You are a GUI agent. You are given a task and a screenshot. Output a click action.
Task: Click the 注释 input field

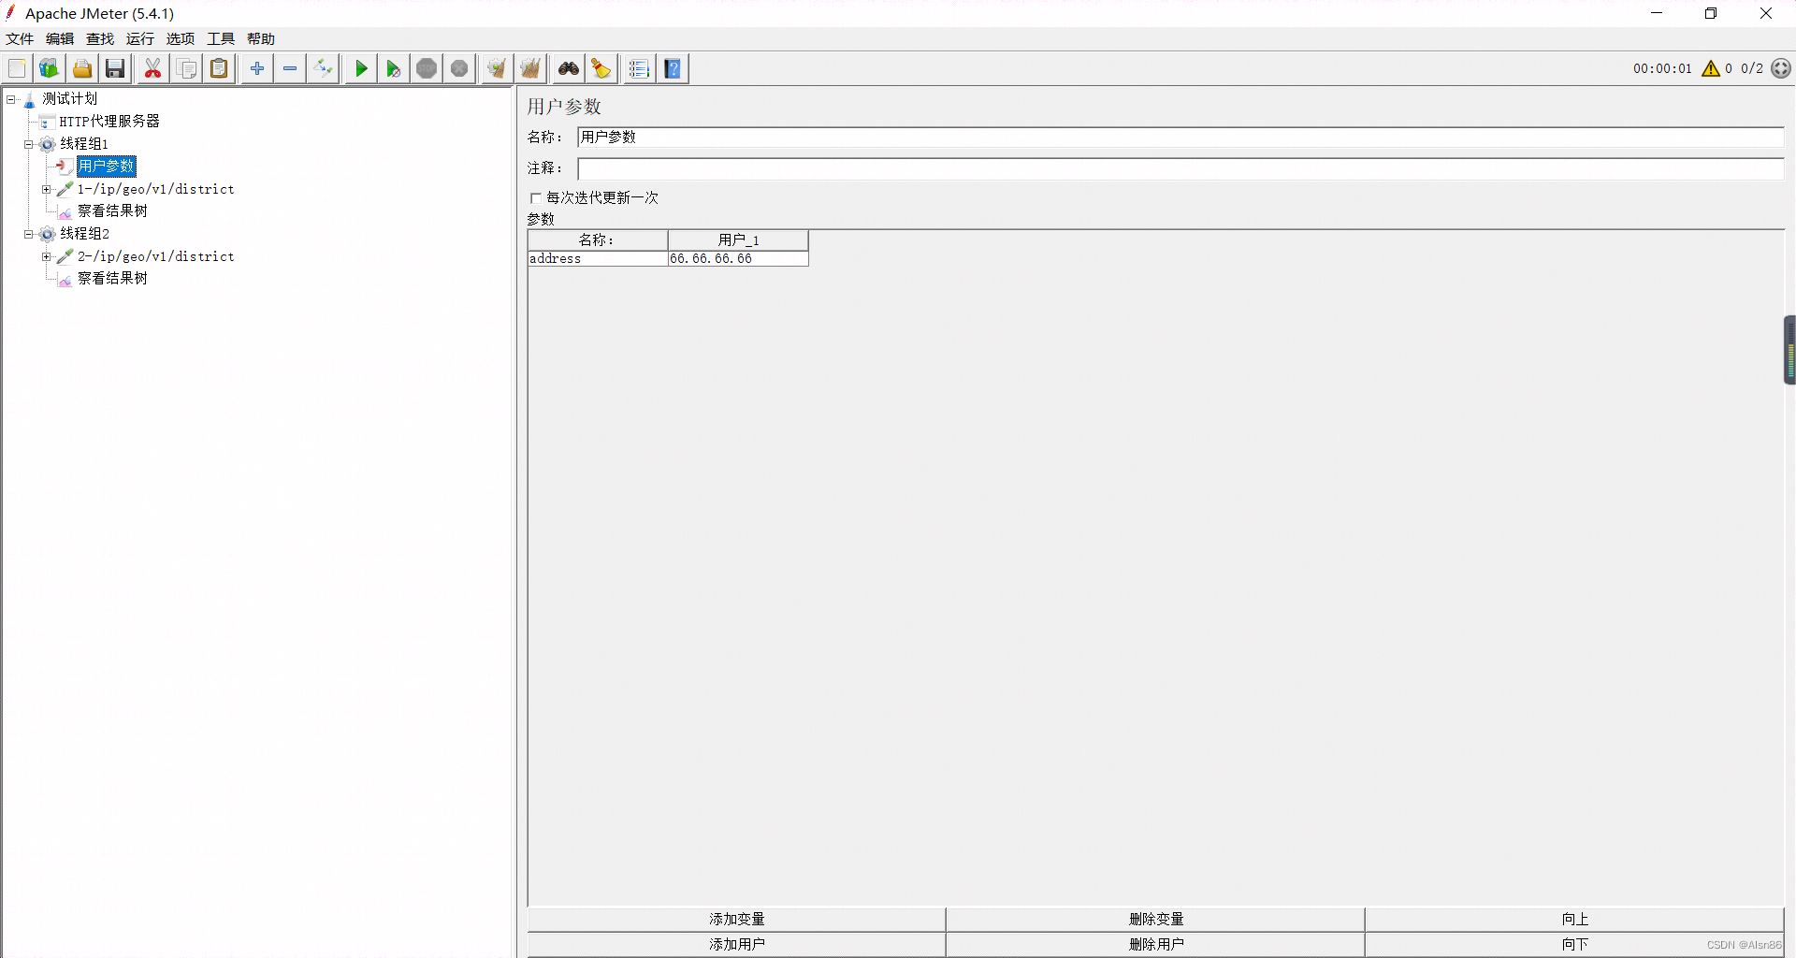point(1180,168)
